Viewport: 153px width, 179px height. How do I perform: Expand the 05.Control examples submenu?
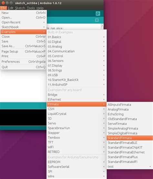76,56
